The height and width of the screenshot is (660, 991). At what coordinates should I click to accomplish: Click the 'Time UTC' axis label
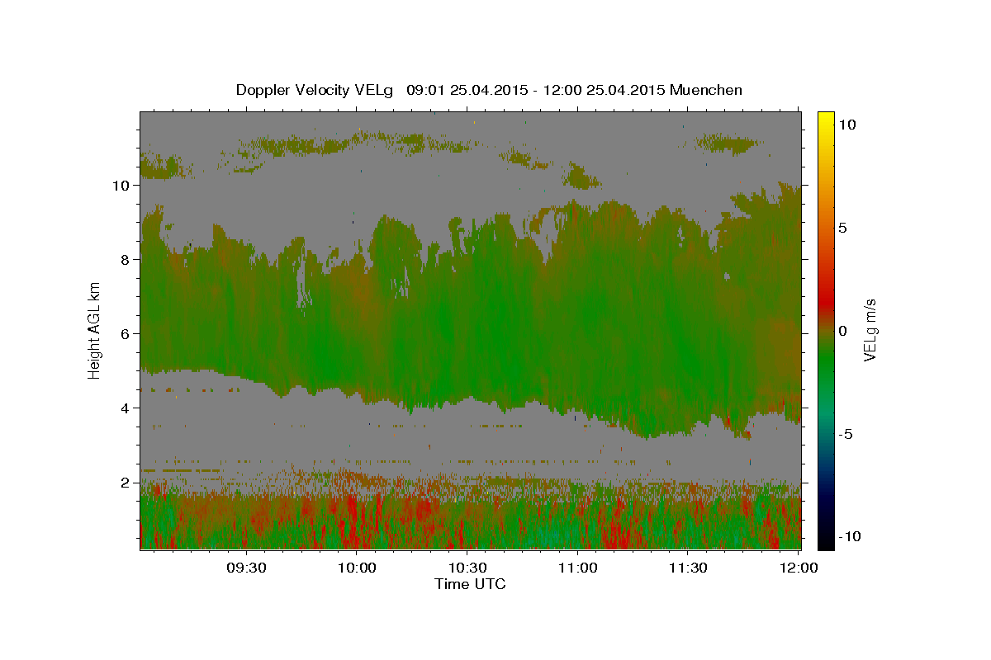[x=470, y=584]
